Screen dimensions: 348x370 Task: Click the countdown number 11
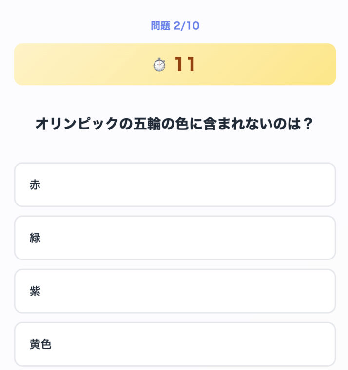[185, 65]
